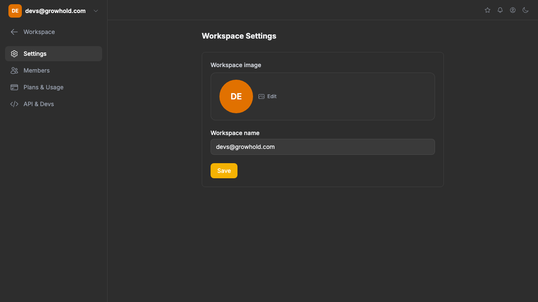Star this page using the favorites icon
Image resolution: width=538 pixels, height=302 pixels.
[487, 10]
